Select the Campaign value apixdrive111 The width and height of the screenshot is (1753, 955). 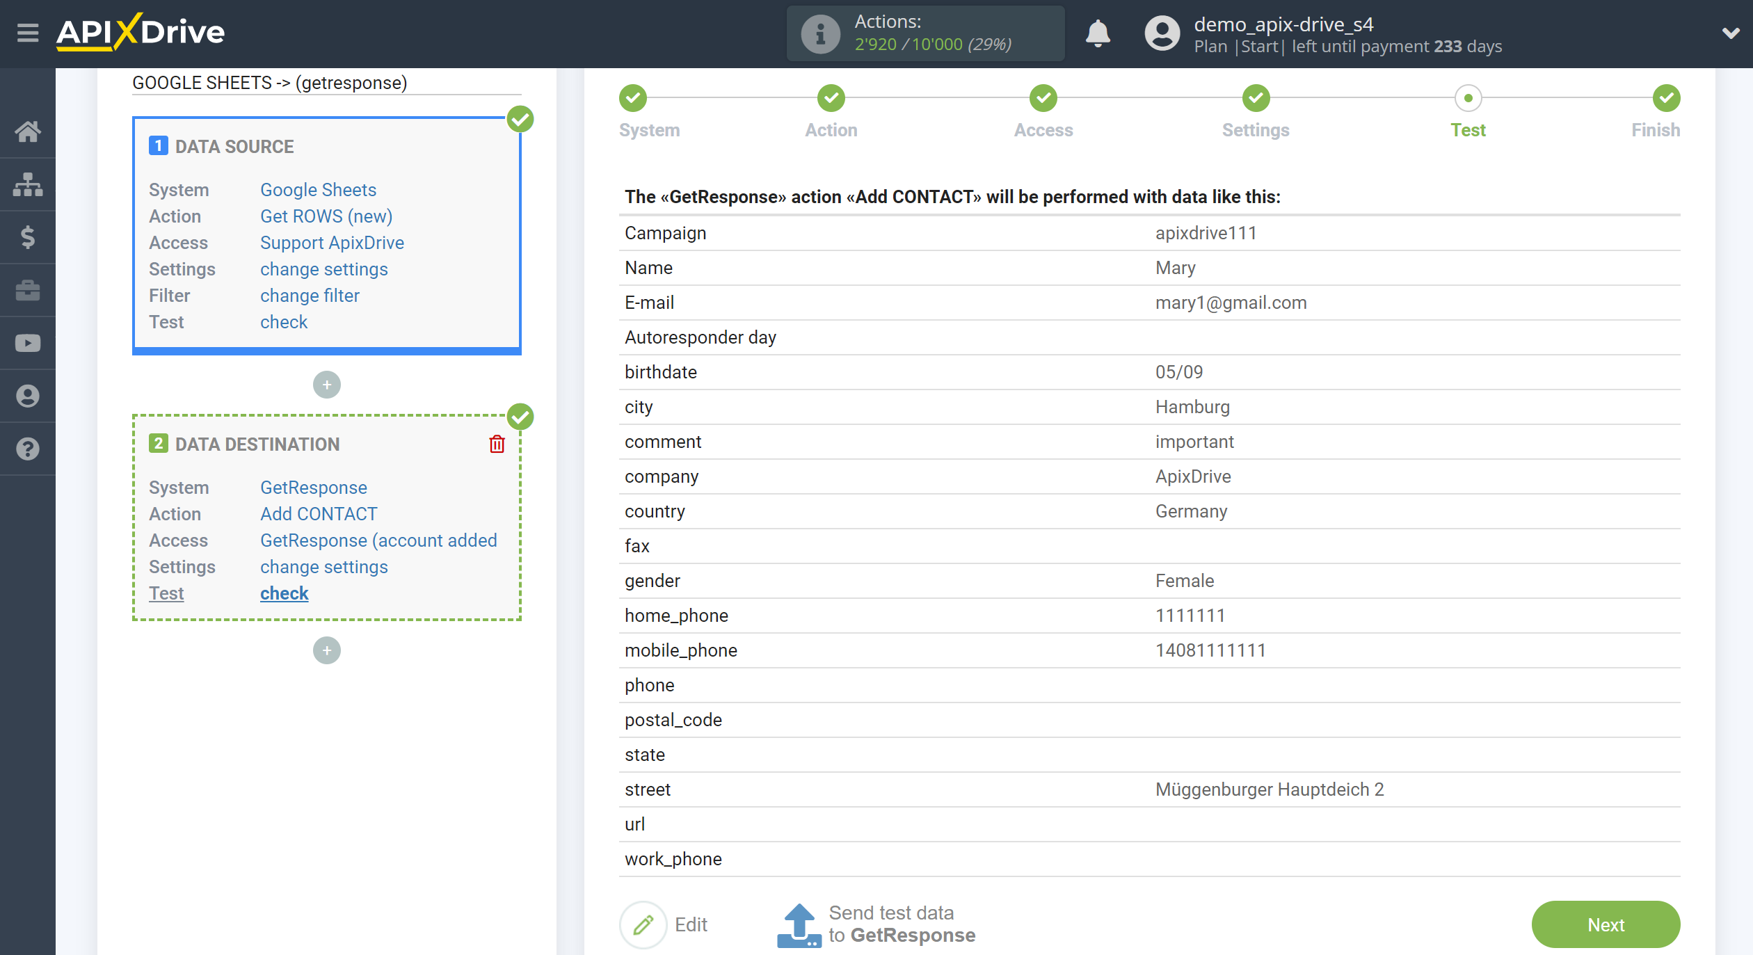[1206, 233]
